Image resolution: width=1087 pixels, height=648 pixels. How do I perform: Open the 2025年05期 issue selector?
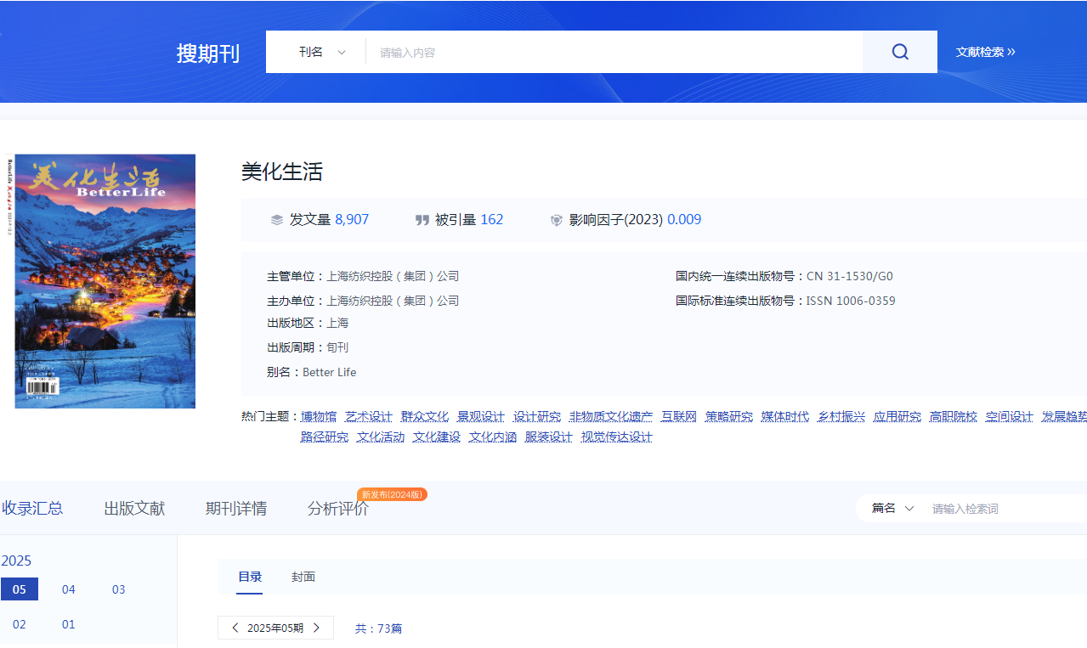(275, 628)
